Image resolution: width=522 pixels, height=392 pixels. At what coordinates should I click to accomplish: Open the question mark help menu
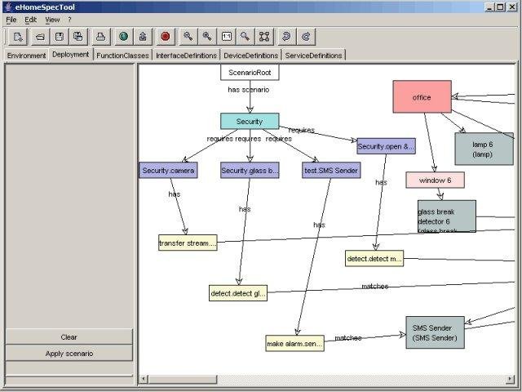[69, 20]
